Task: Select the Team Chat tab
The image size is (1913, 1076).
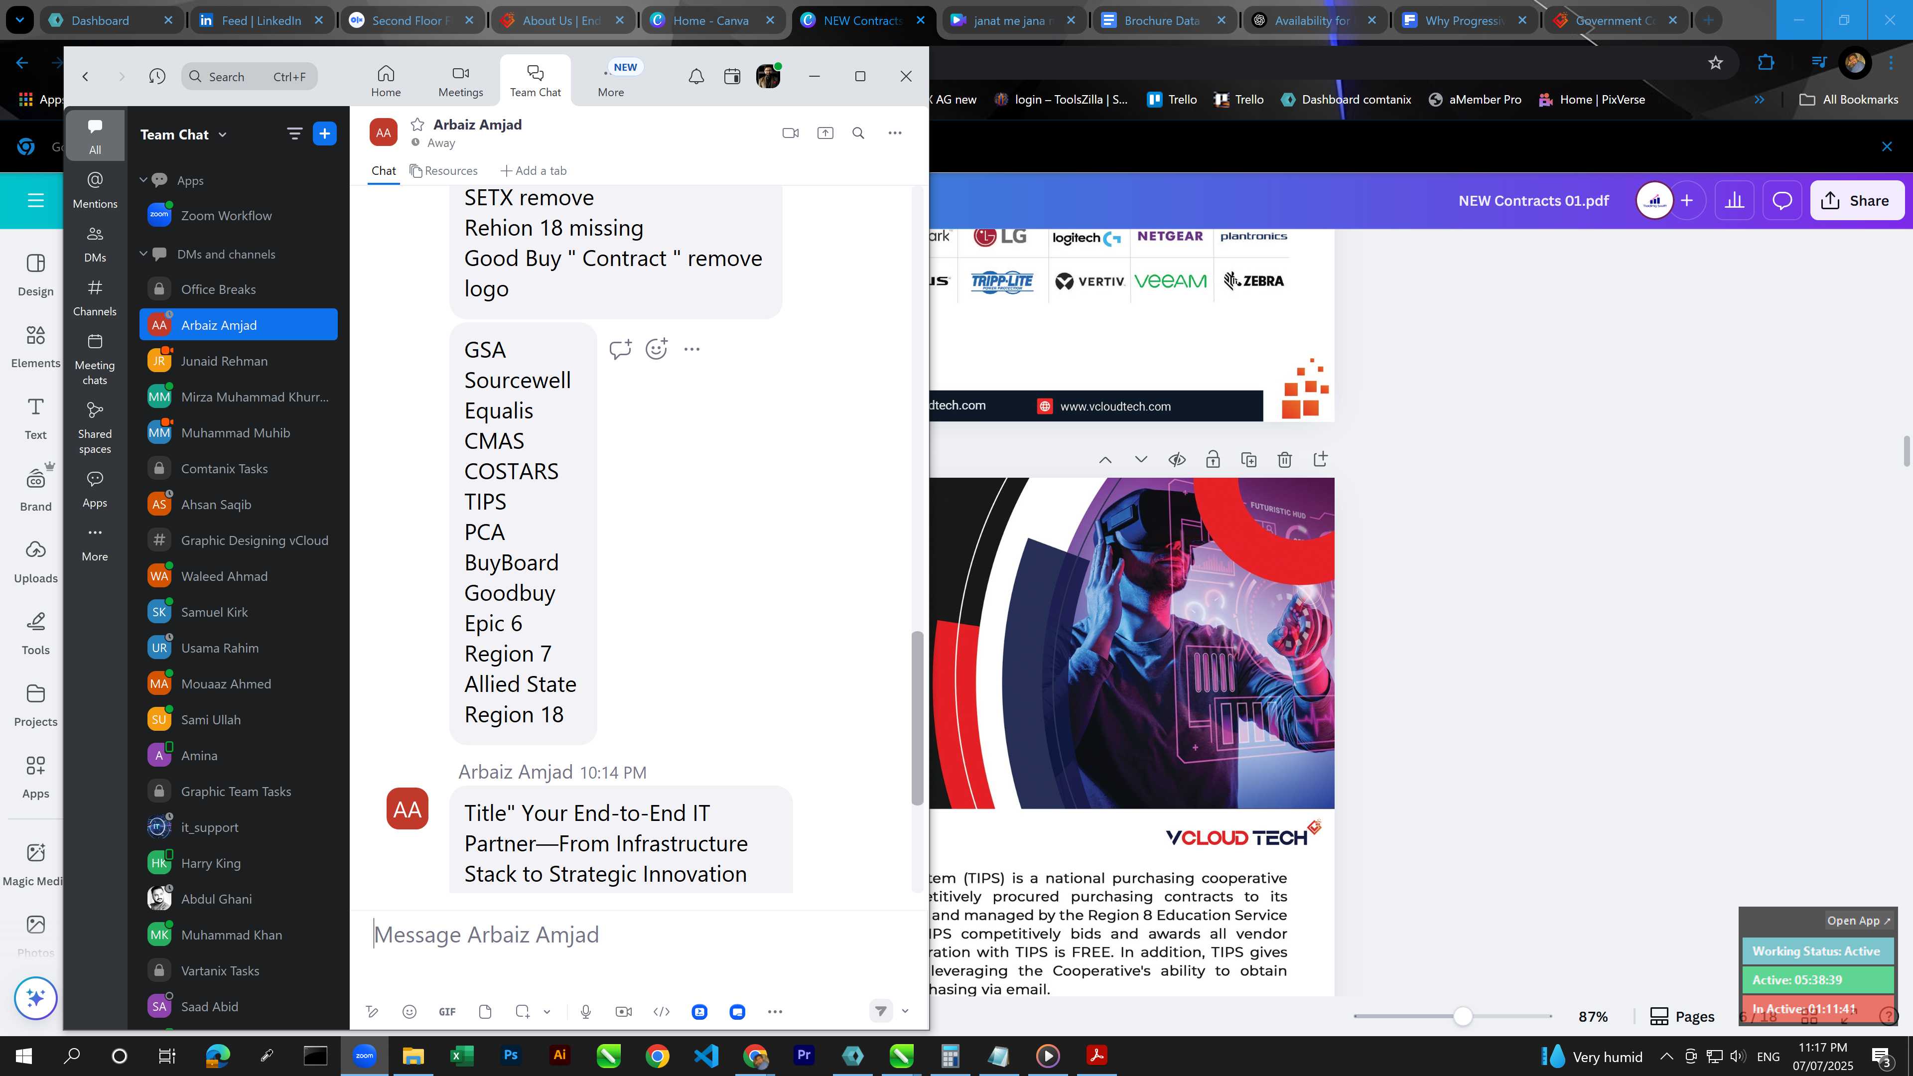Action: pos(535,81)
